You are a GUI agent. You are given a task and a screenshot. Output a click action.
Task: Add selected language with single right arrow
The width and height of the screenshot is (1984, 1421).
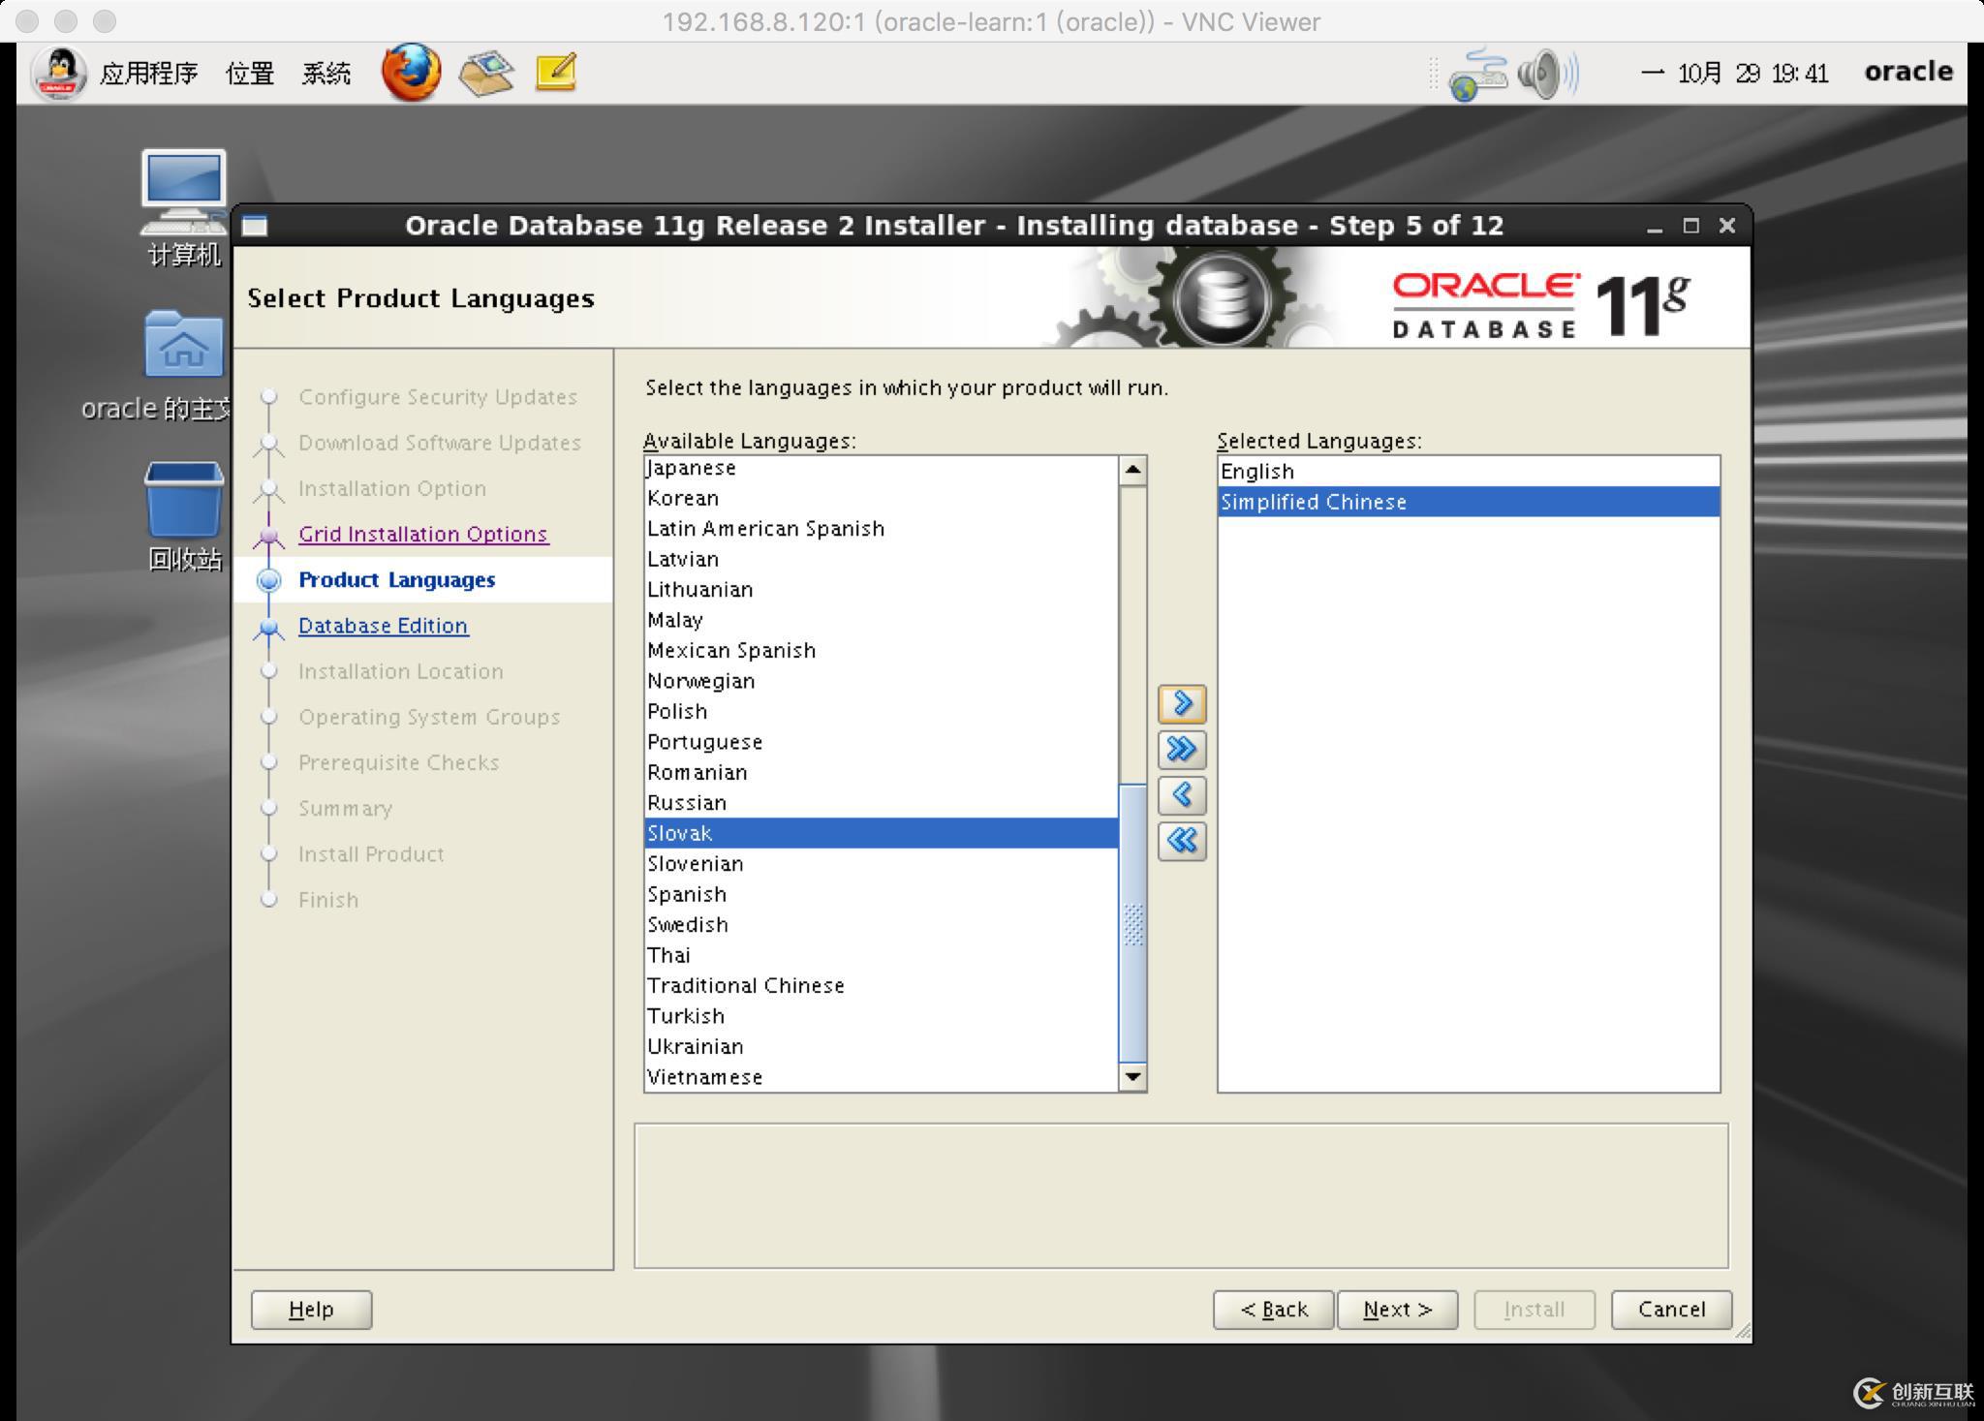pyautogui.click(x=1181, y=704)
